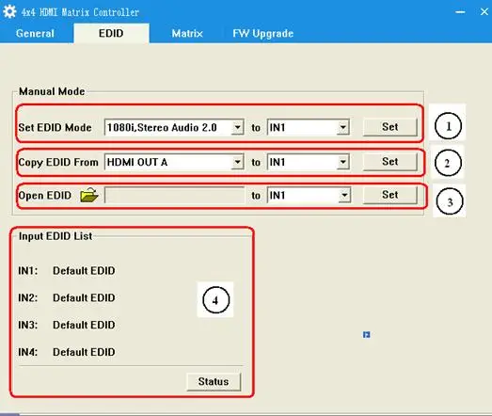492x416 pixels.
Task: Open the Matrix tab
Action: coord(187,33)
